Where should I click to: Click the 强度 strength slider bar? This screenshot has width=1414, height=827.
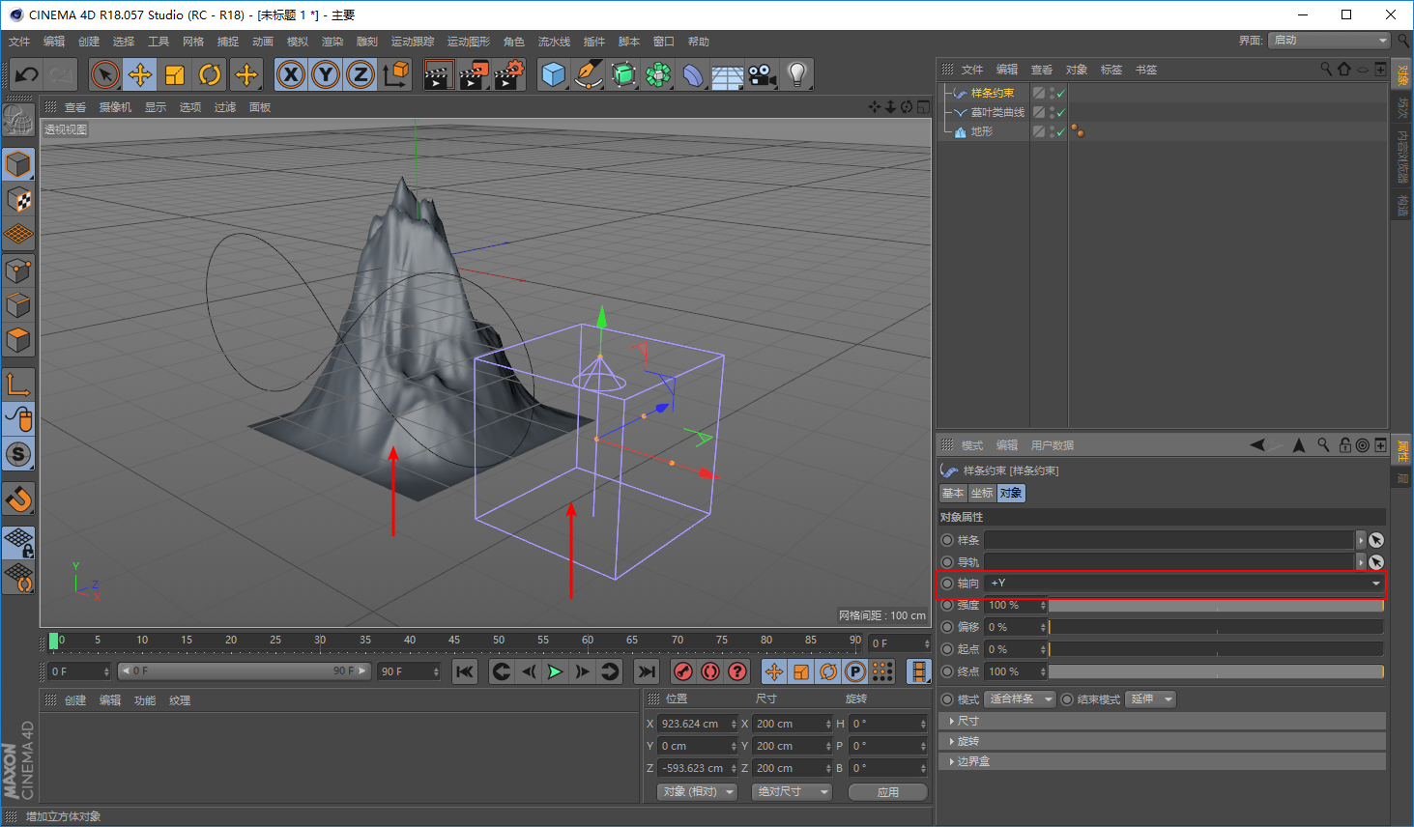pyautogui.click(x=1216, y=606)
